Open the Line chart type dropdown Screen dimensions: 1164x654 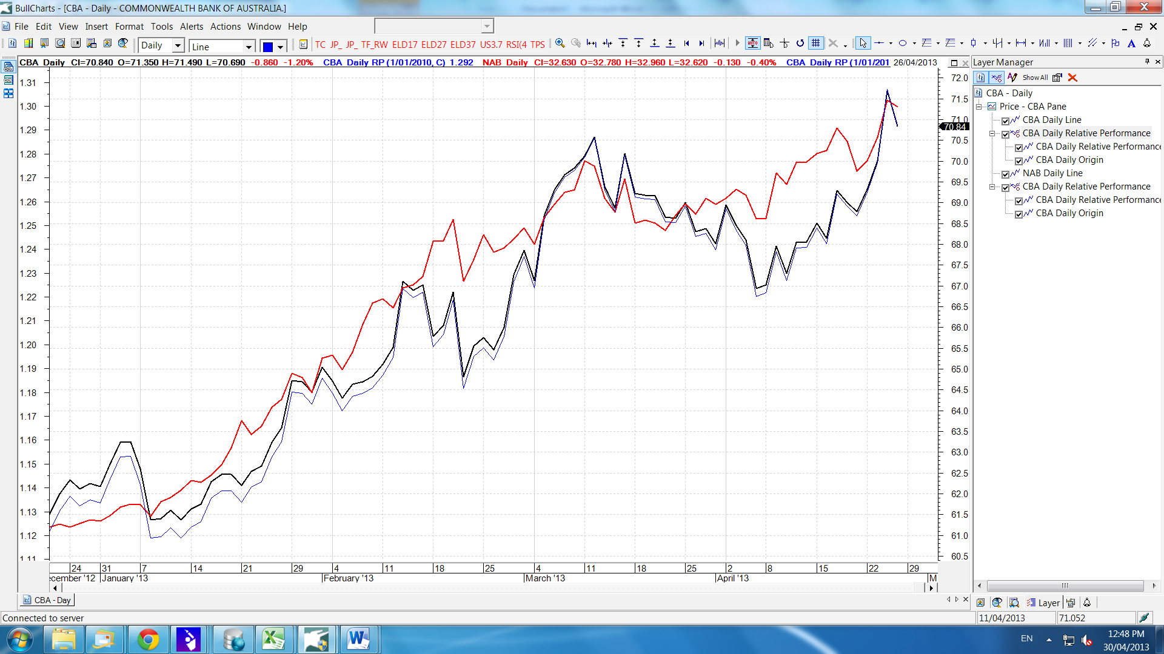248,47
